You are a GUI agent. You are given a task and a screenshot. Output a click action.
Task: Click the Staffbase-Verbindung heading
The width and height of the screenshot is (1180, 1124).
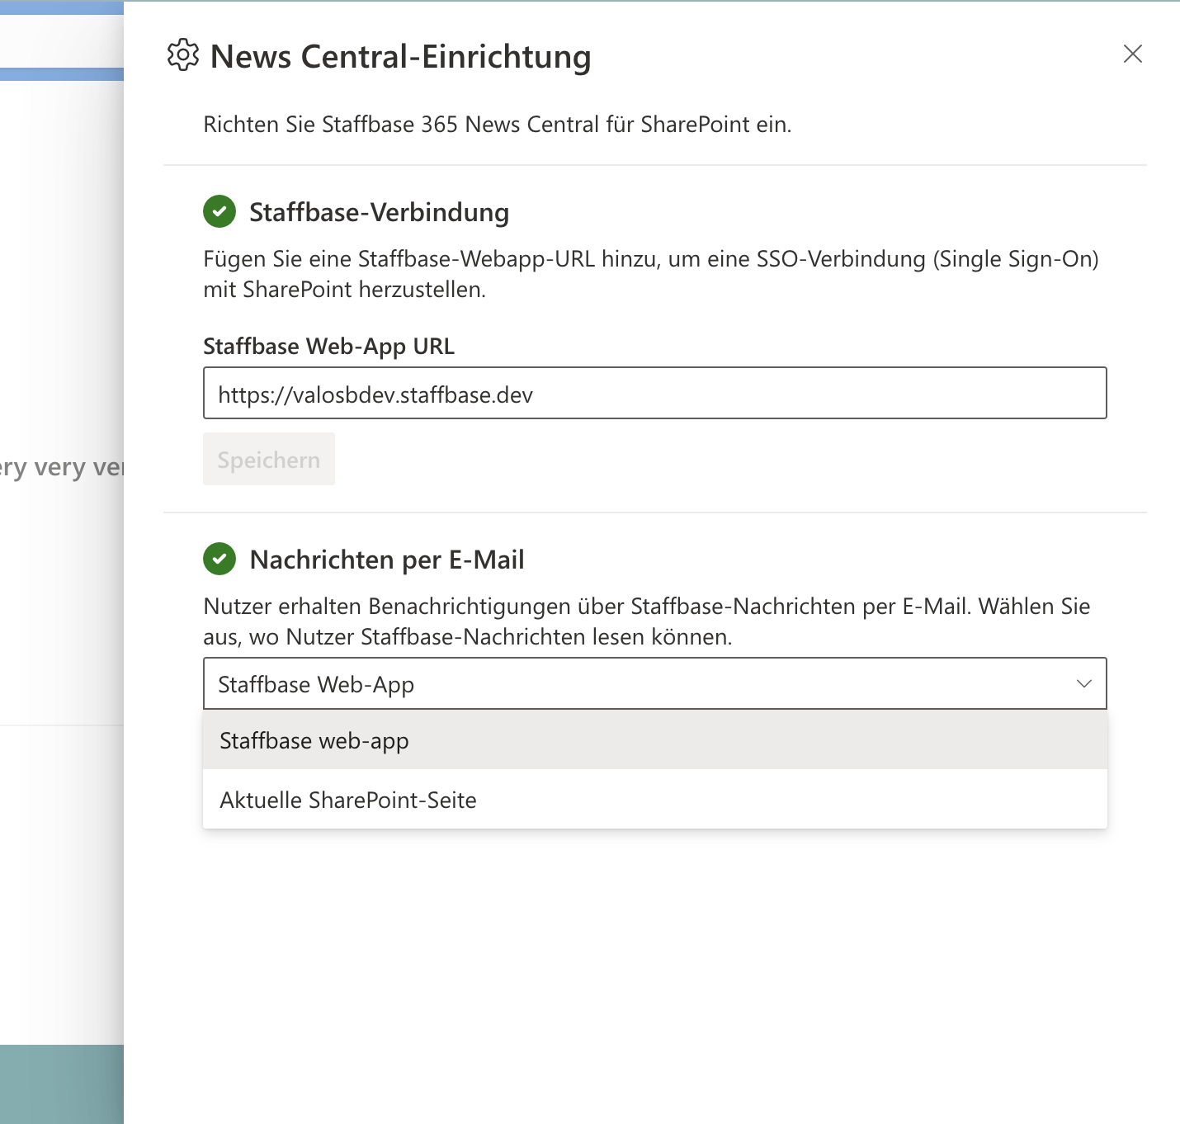380,212
